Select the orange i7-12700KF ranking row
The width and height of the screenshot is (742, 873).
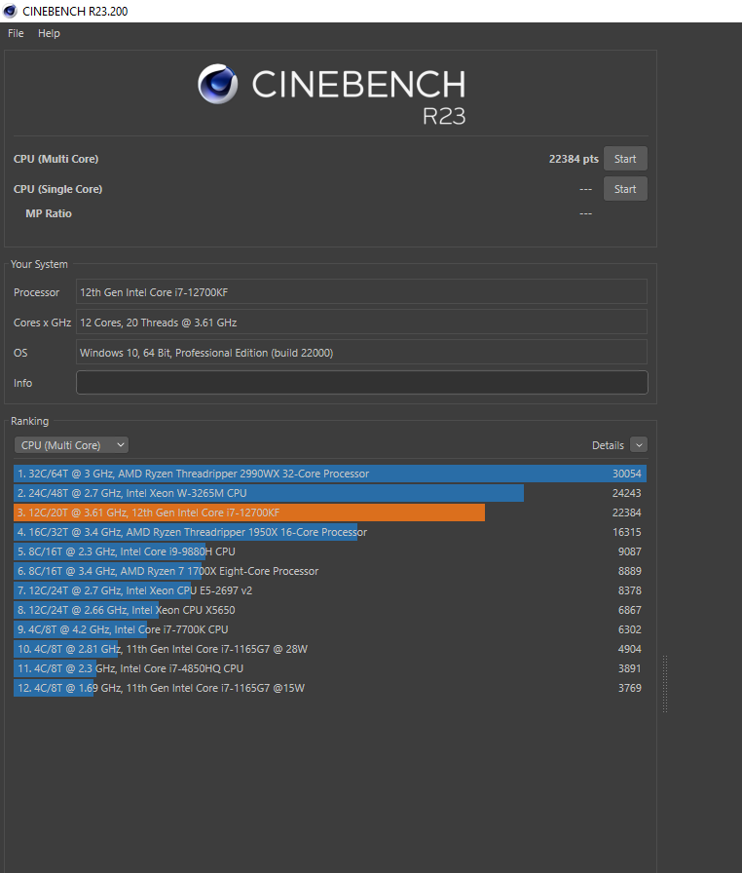pyautogui.click(x=330, y=512)
